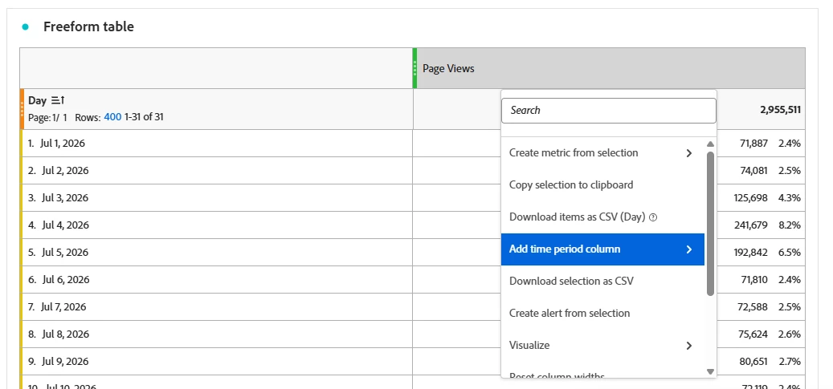Click the menu scrollbar up arrow

click(x=710, y=144)
